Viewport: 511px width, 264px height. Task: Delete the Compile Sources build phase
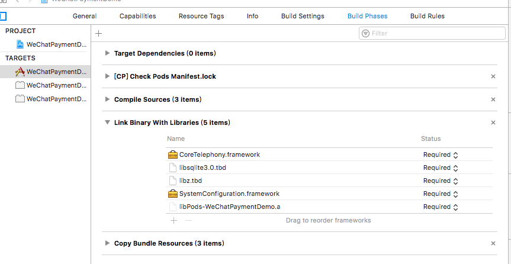pyautogui.click(x=493, y=99)
